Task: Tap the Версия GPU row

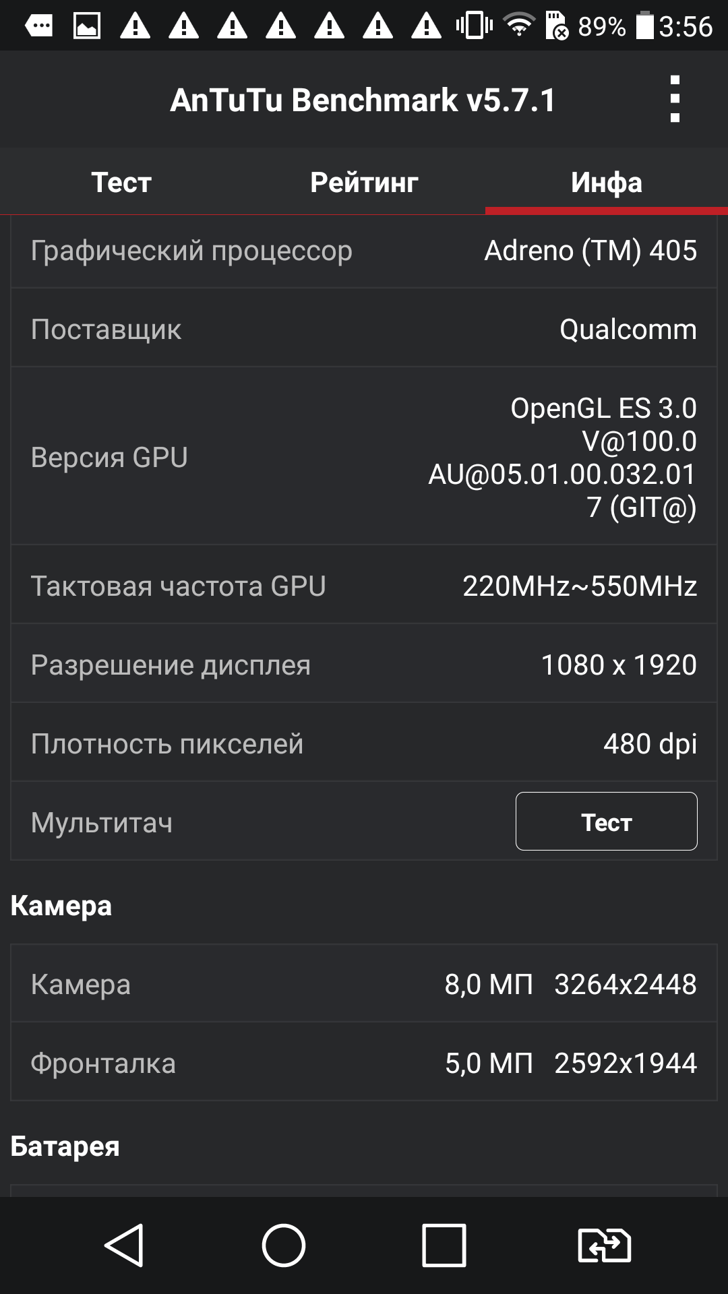Action: 364,456
